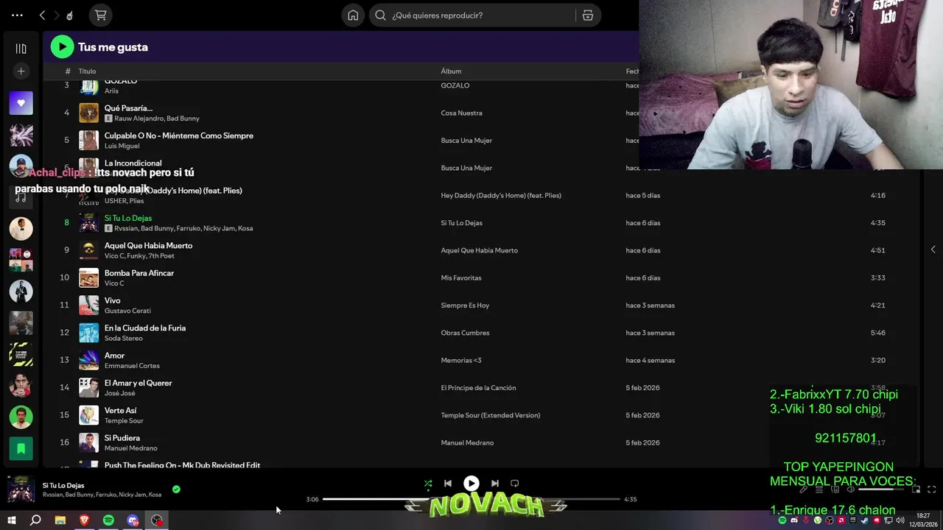This screenshot has height=530, width=943.
Task: Go to Spotify Home
Action: click(354, 15)
